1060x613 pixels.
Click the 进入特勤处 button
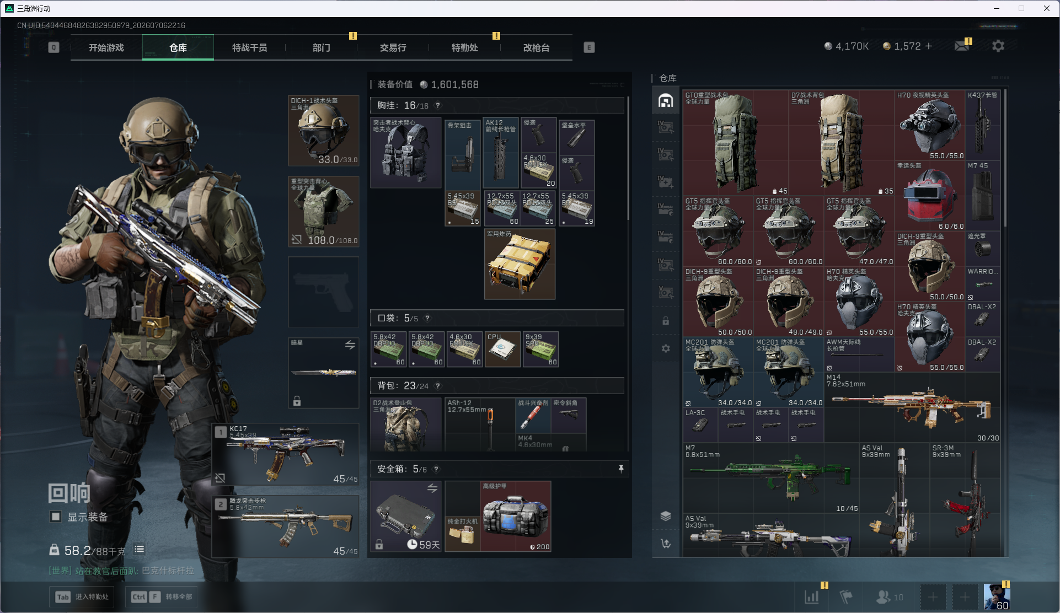pos(83,596)
